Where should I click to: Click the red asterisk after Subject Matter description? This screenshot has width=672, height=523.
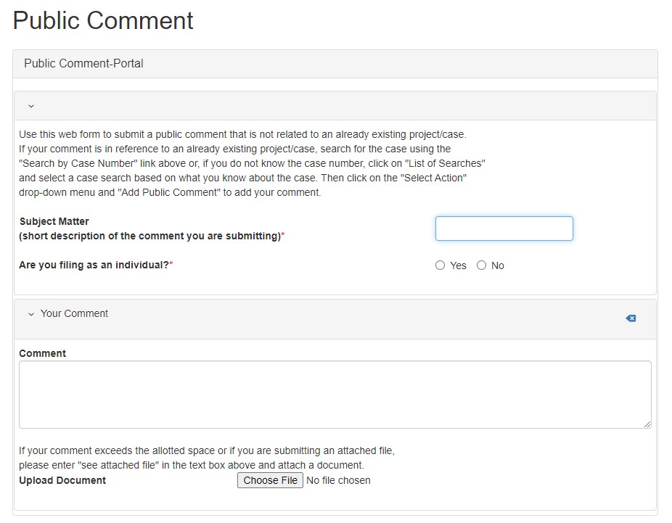(x=283, y=236)
